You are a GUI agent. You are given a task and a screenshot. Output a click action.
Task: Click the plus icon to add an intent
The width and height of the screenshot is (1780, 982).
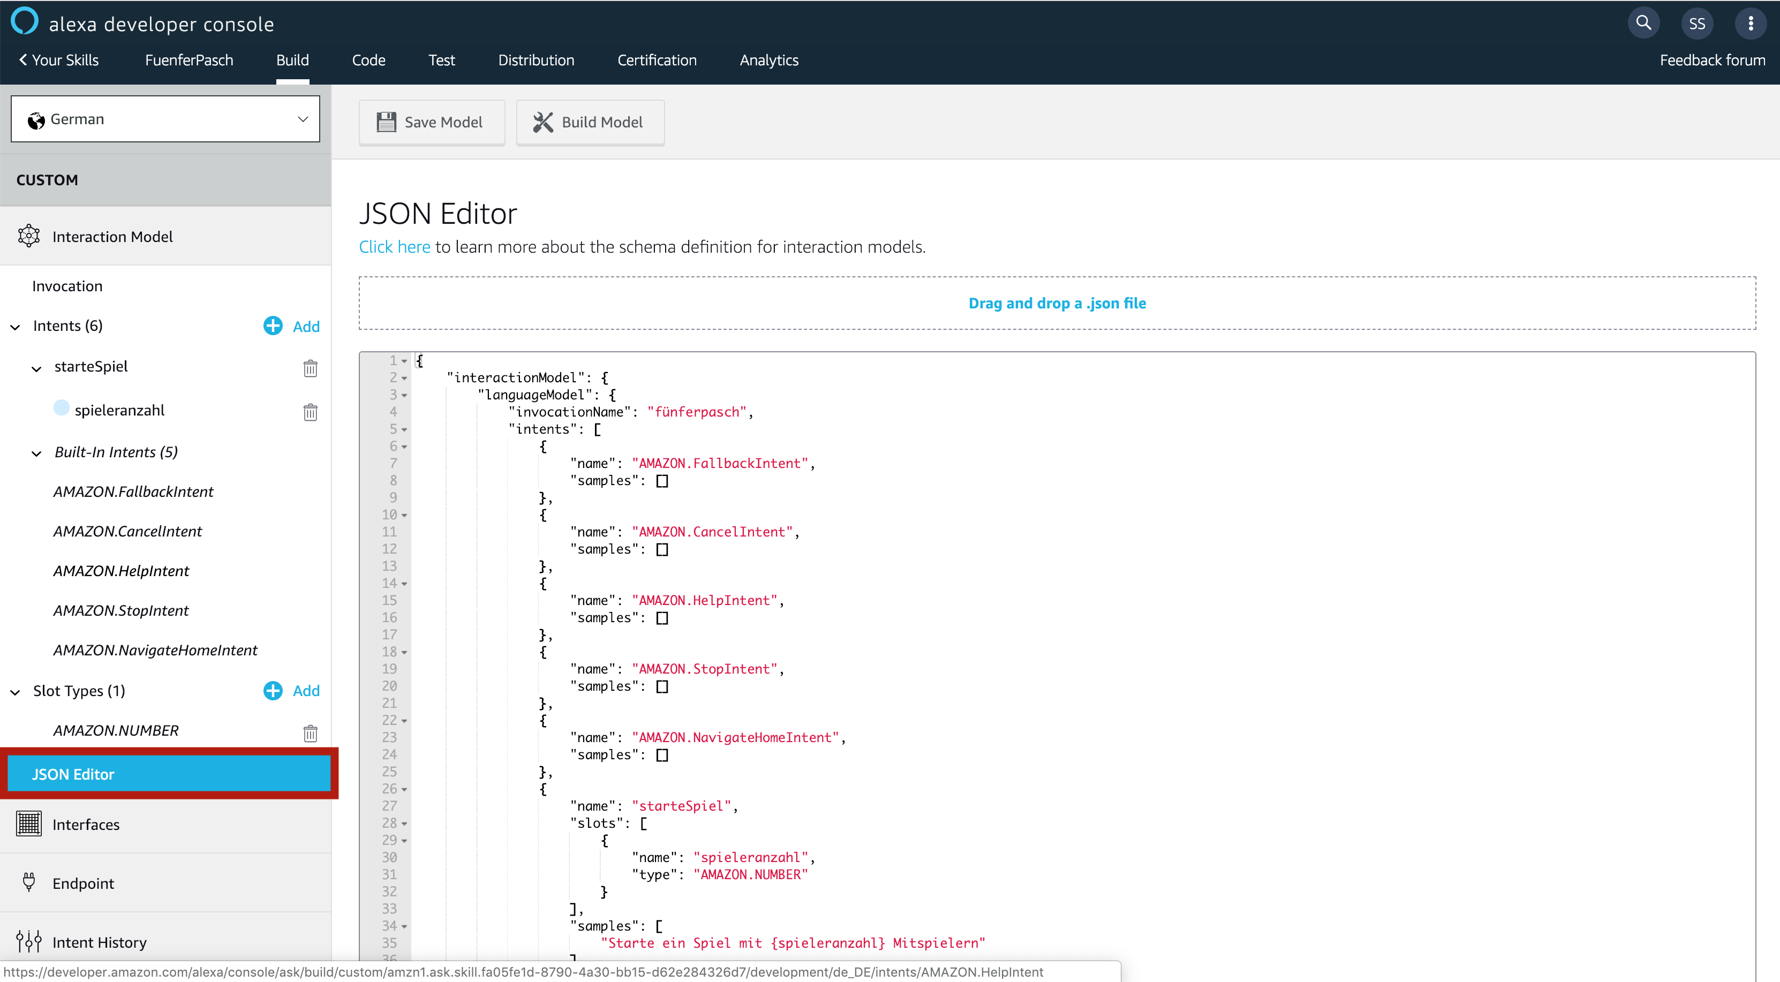pos(273,326)
